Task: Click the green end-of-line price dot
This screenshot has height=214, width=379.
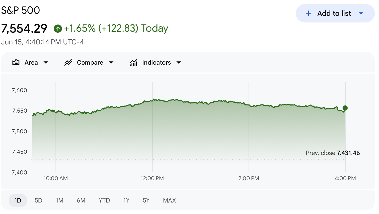Action: 345,108
